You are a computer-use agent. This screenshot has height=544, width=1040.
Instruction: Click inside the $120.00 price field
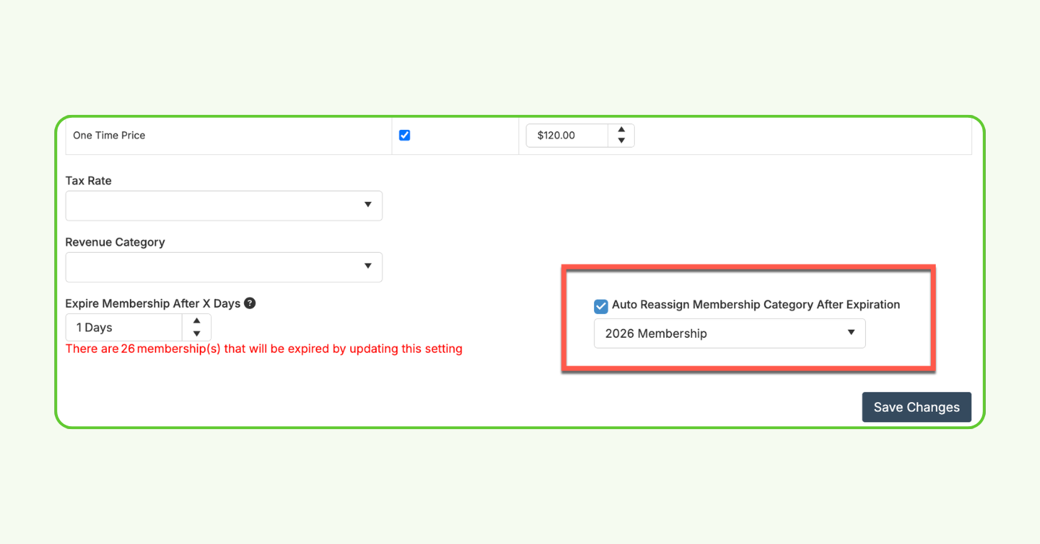[x=567, y=135]
